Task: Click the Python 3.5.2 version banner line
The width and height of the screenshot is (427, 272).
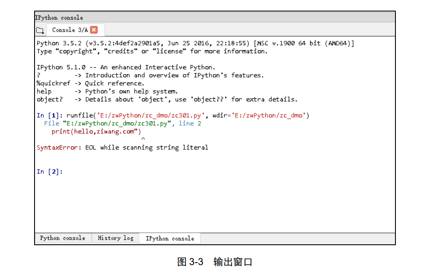Action: click(195, 43)
